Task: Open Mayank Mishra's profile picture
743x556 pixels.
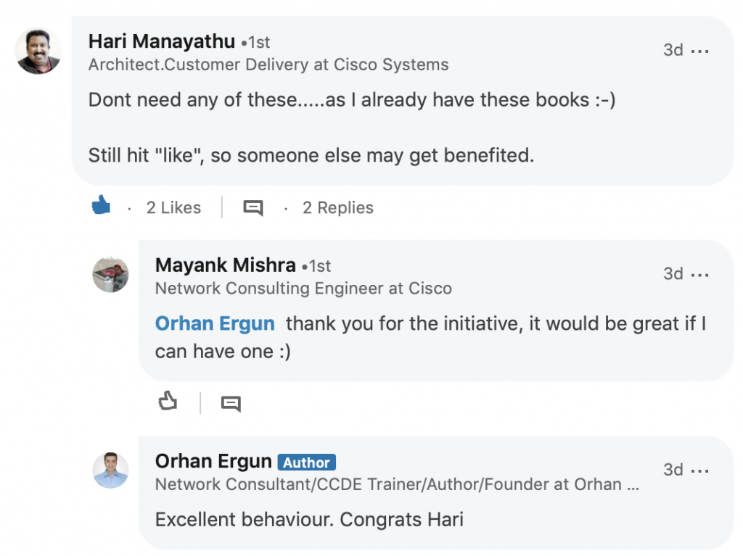Action: [110, 275]
